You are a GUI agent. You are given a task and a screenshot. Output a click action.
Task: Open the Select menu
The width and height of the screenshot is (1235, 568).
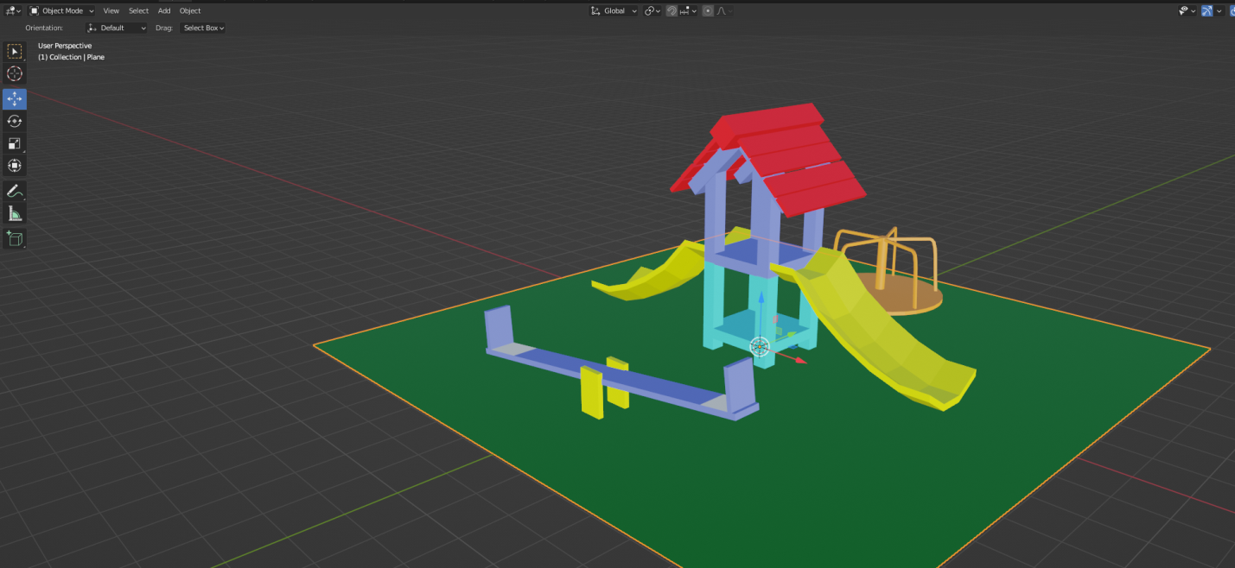(x=139, y=11)
